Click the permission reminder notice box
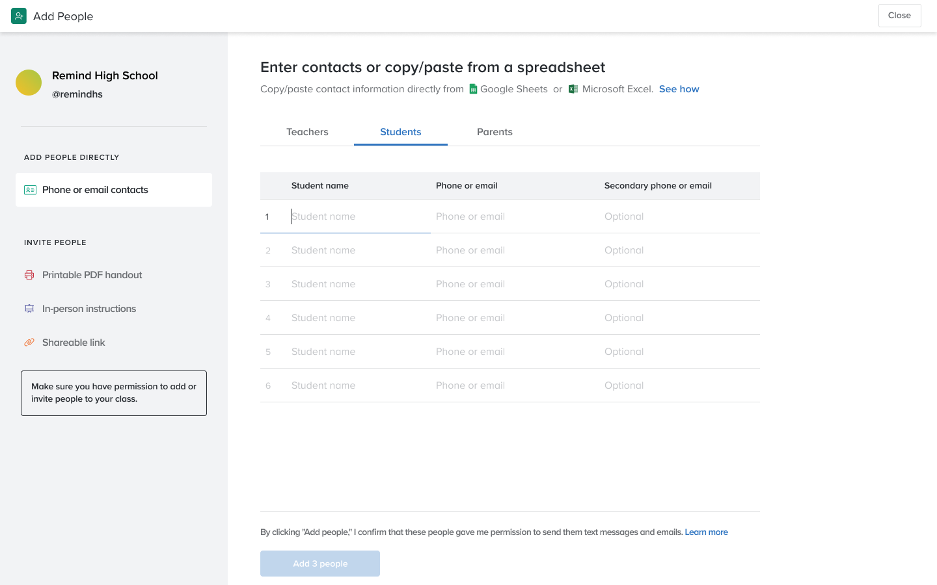 [x=114, y=393]
